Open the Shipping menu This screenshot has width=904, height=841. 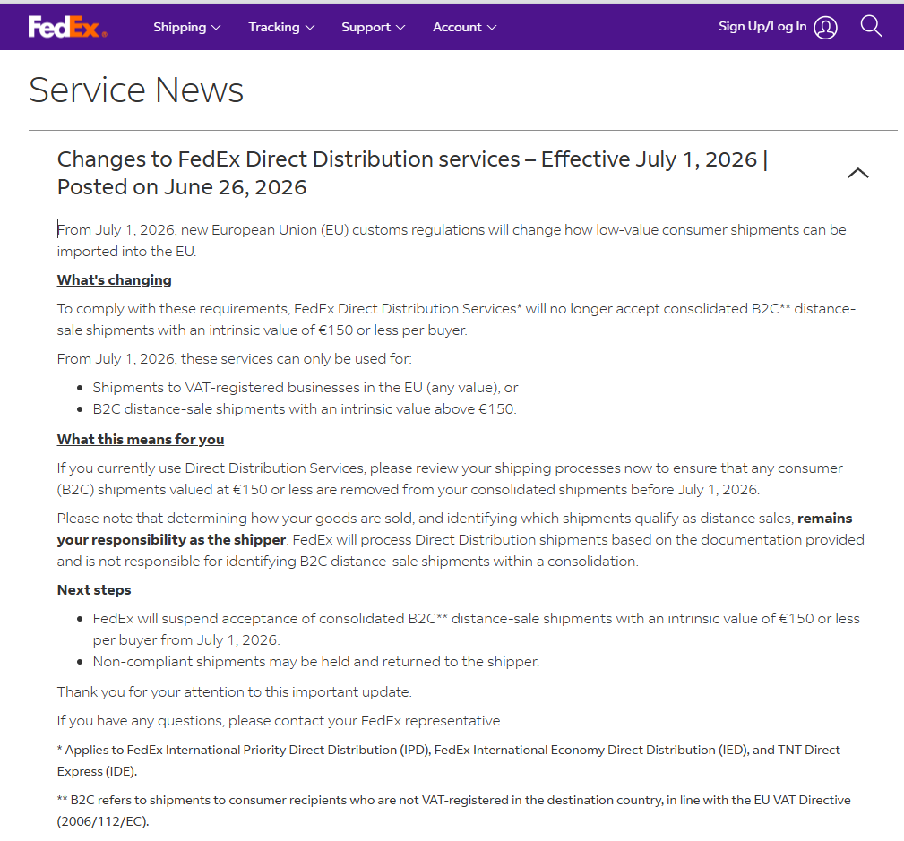point(186,27)
